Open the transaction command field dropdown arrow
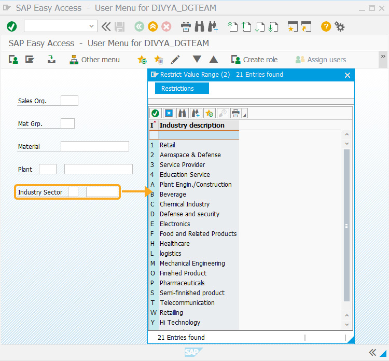 click(x=91, y=26)
